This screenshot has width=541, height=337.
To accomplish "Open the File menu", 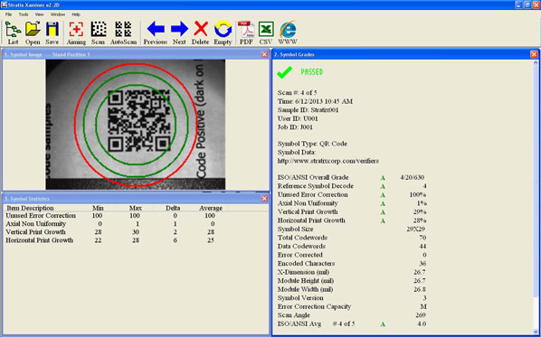I will pos(8,14).
